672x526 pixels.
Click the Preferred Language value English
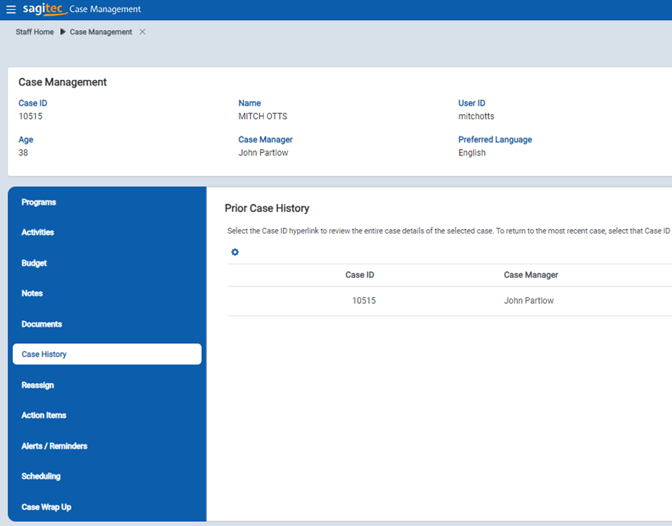pyautogui.click(x=472, y=152)
